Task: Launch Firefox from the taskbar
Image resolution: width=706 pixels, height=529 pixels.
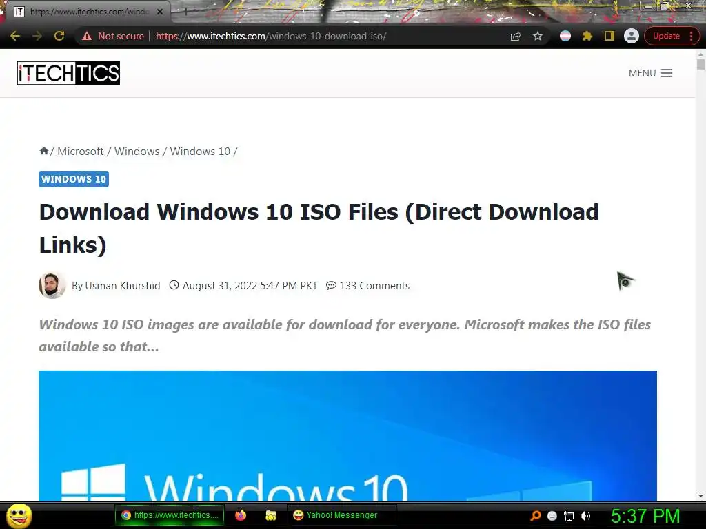Action: click(241, 515)
